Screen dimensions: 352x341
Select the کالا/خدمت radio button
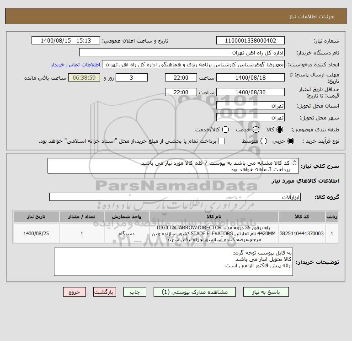[225, 130]
